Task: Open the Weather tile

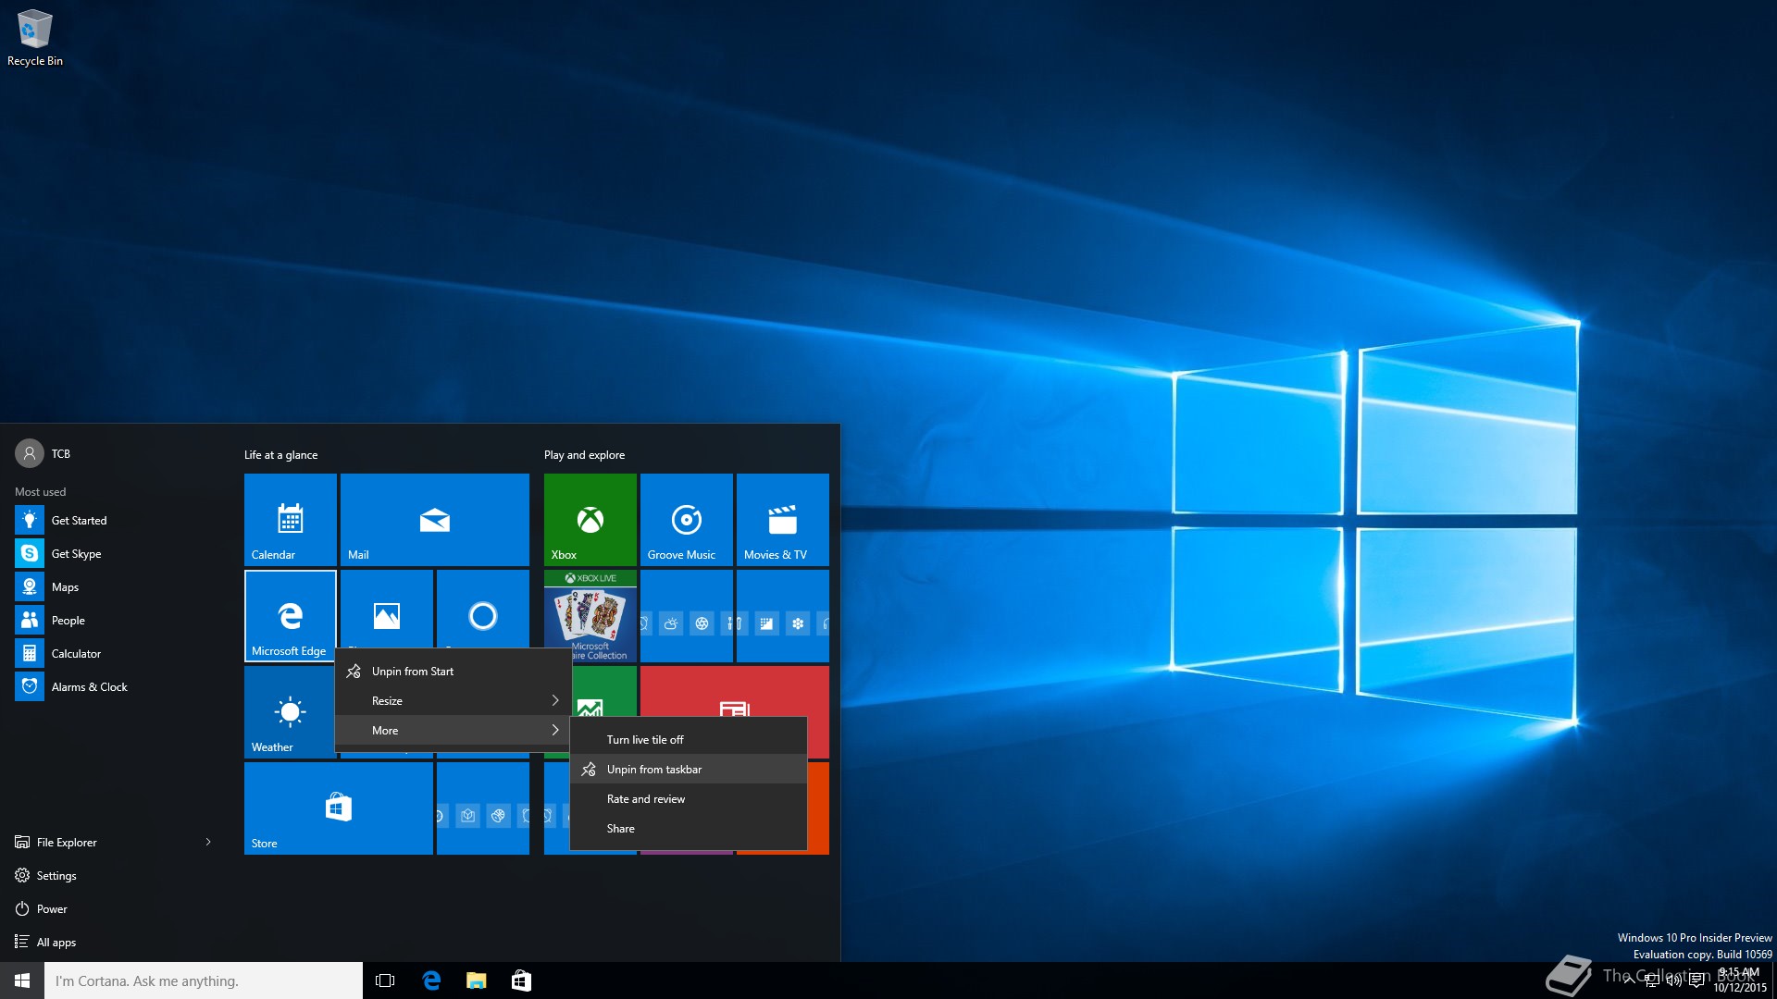Action: click(x=289, y=712)
